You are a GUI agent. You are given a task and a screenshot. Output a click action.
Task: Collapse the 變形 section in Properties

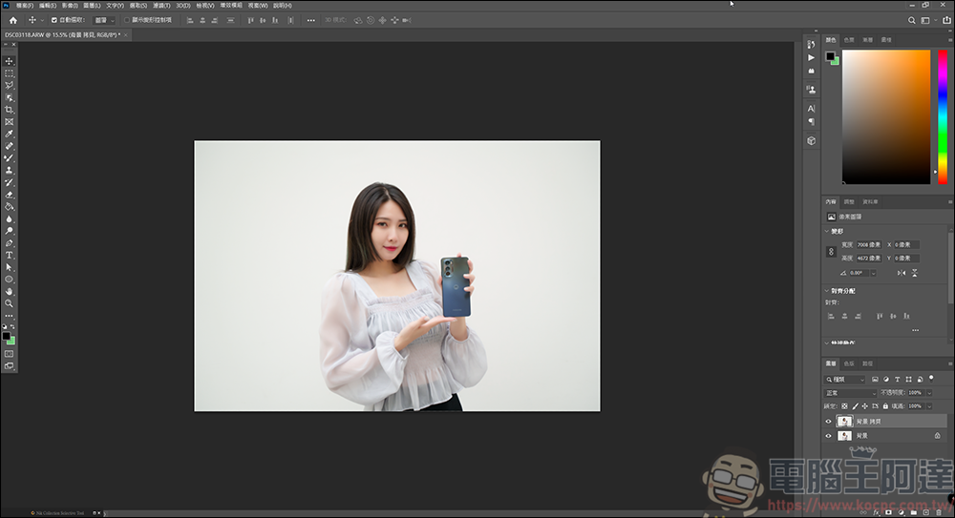click(827, 231)
